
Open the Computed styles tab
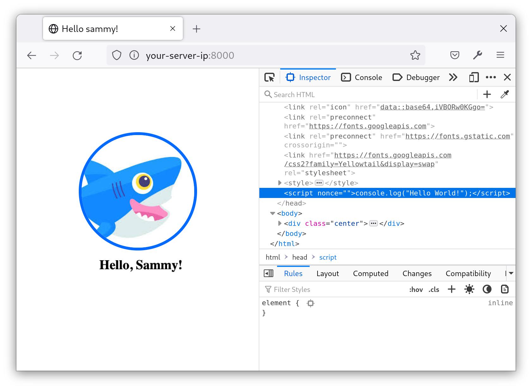click(x=370, y=273)
